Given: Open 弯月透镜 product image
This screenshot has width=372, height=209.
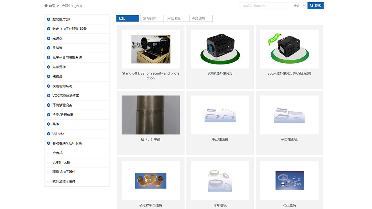Looking at the screenshot, I should pyautogui.click(x=220, y=181).
